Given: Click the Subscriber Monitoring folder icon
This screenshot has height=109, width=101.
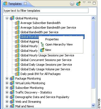Looking at the screenshot, I should click(x=12, y=87).
